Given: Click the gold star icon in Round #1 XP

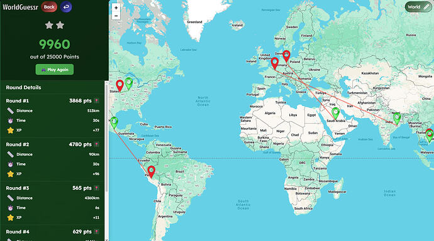Looking at the screenshot, I should point(11,131).
